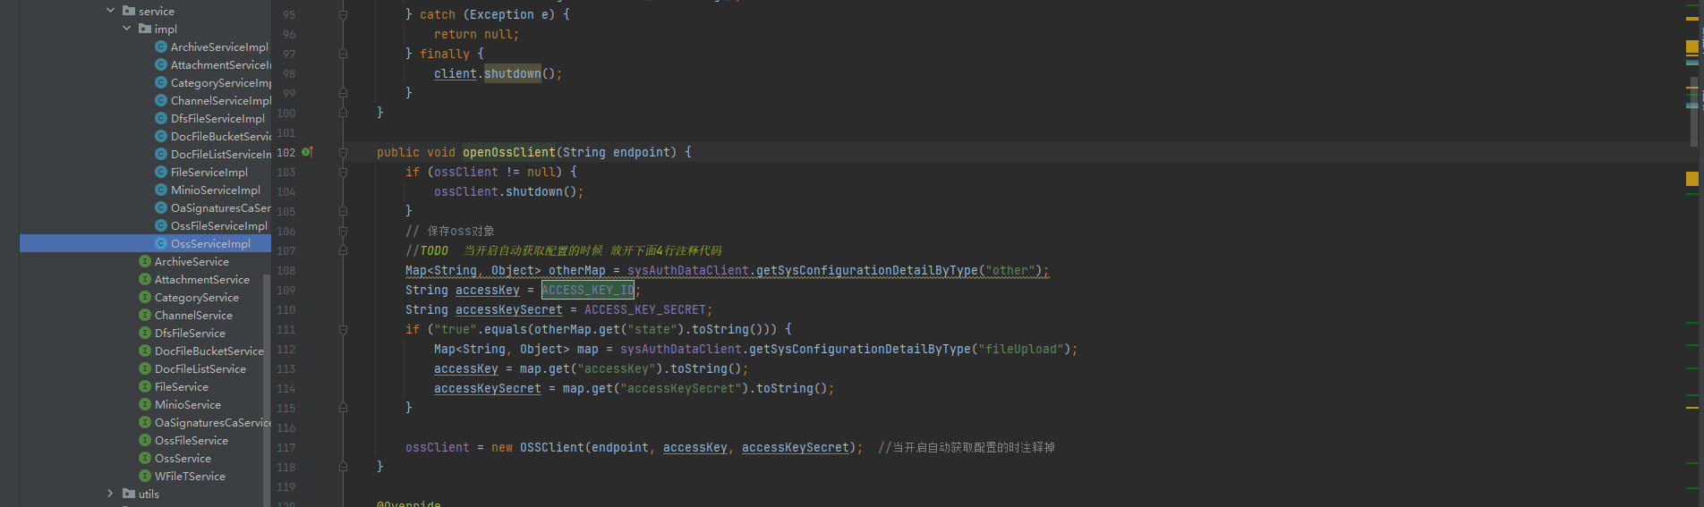The image size is (1704, 507).
Task: Fold the if block at line 111
Action: coord(343,329)
